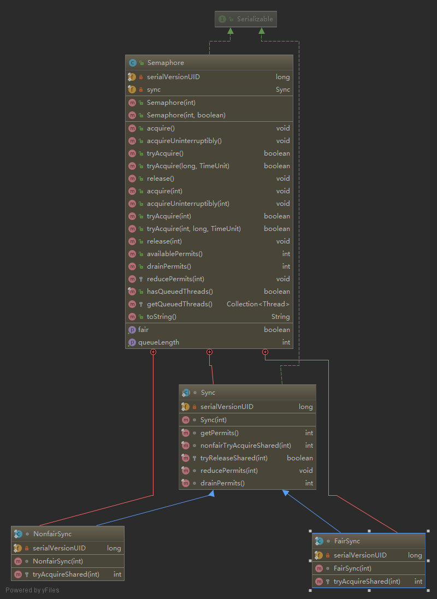437x599 pixels.
Task: Click the Semaphore class icon in header
Action: tap(132, 63)
